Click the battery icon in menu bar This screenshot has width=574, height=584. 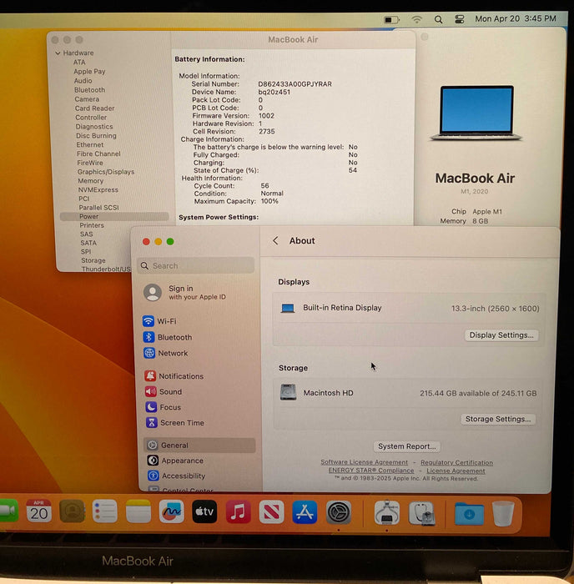[x=391, y=19]
